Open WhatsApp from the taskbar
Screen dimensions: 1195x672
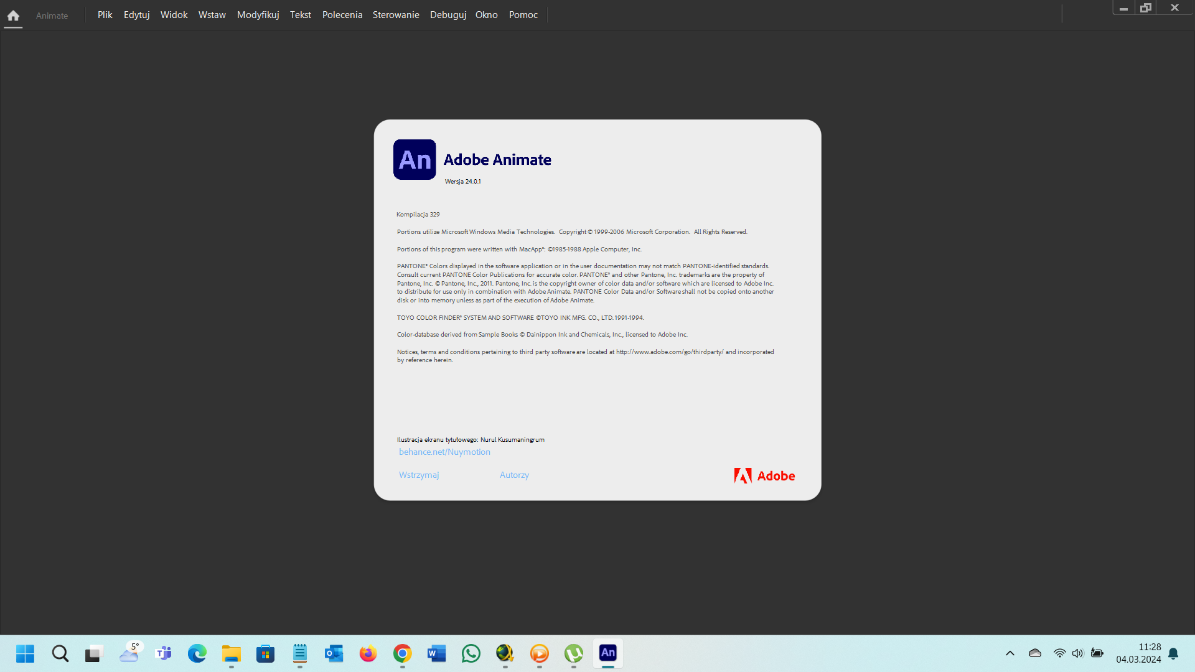(x=471, y=653)
